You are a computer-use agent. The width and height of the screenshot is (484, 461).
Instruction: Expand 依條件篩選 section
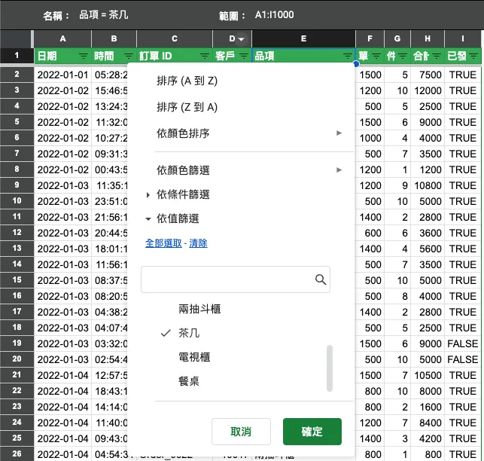point(178,194)
